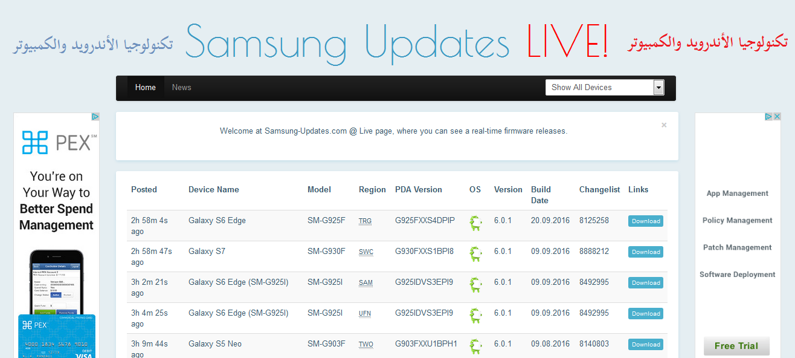Click the red Arabic text in header
The width and height of the screenshot is (795, 358).
point(707,43)
